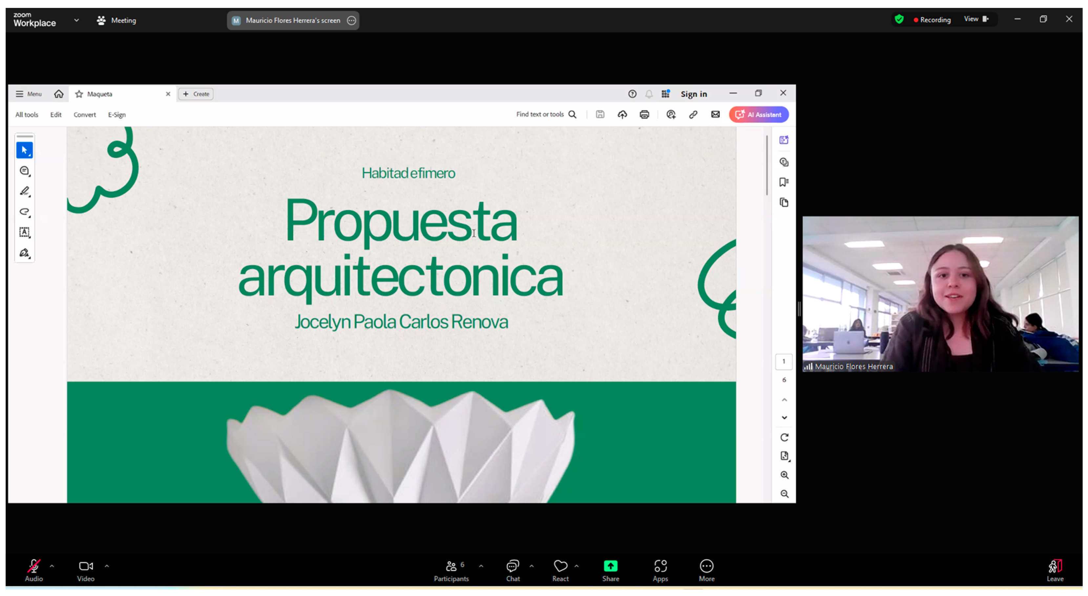Open the Zoom Workplace dropdown arrow
Screen dimensions: 1088x596
pos(76,20)
